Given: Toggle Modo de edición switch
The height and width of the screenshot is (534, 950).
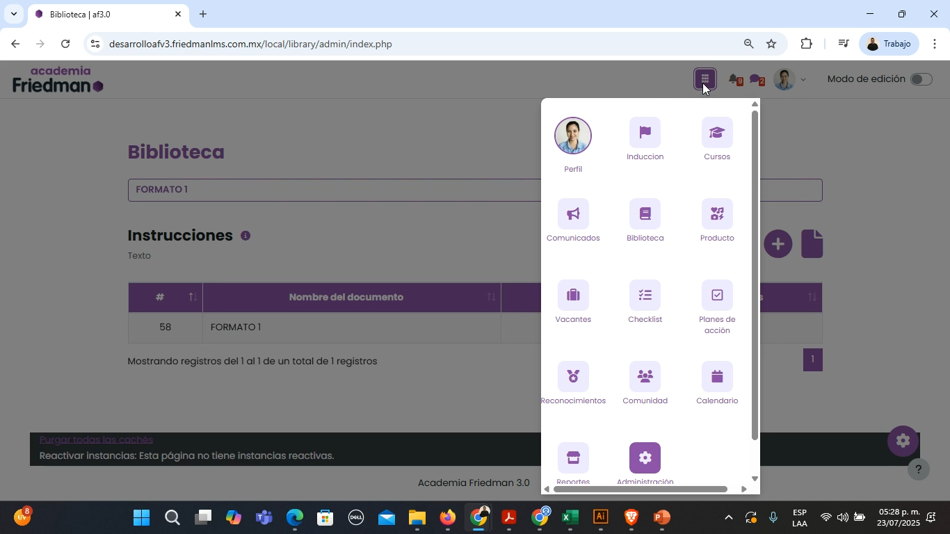Looking at the screenshot, I should point(921,79).
